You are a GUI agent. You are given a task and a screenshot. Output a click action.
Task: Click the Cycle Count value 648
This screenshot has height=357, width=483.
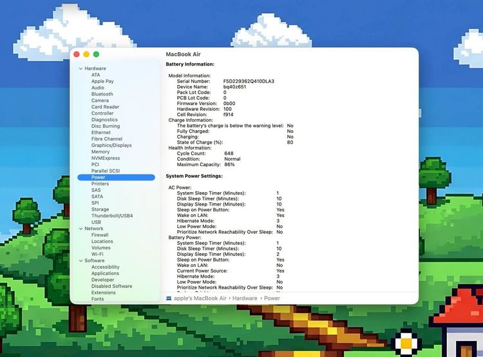tap(229, 153)
